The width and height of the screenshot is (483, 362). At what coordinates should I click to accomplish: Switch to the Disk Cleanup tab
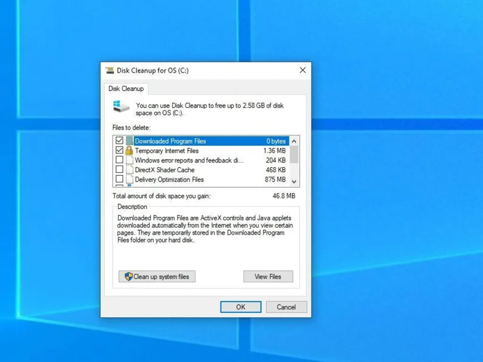tap(126, 89)
